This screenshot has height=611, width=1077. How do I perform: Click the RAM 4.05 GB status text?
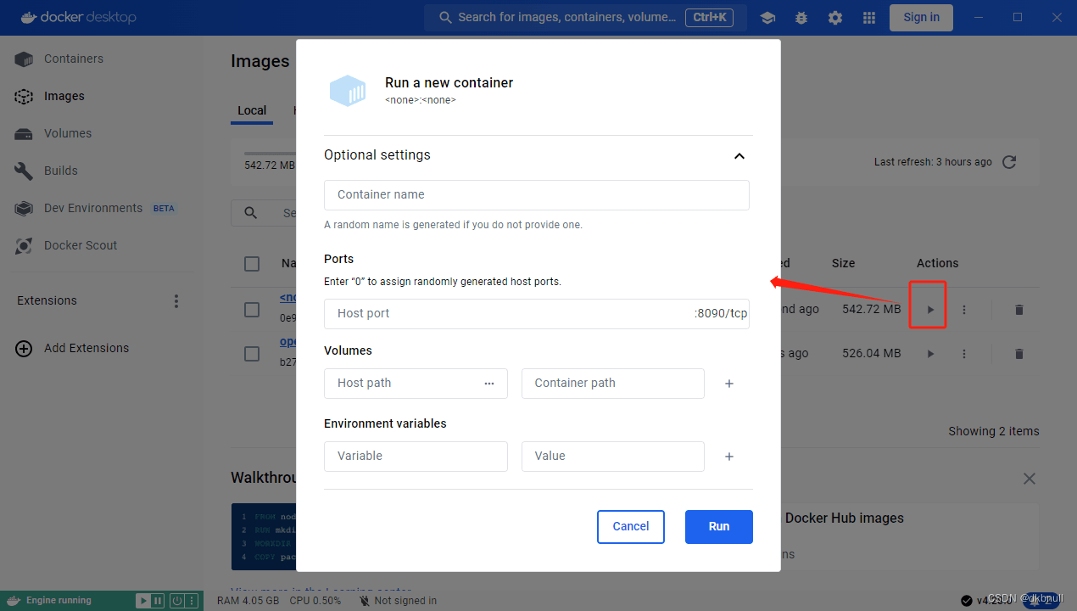click(248, 601)
